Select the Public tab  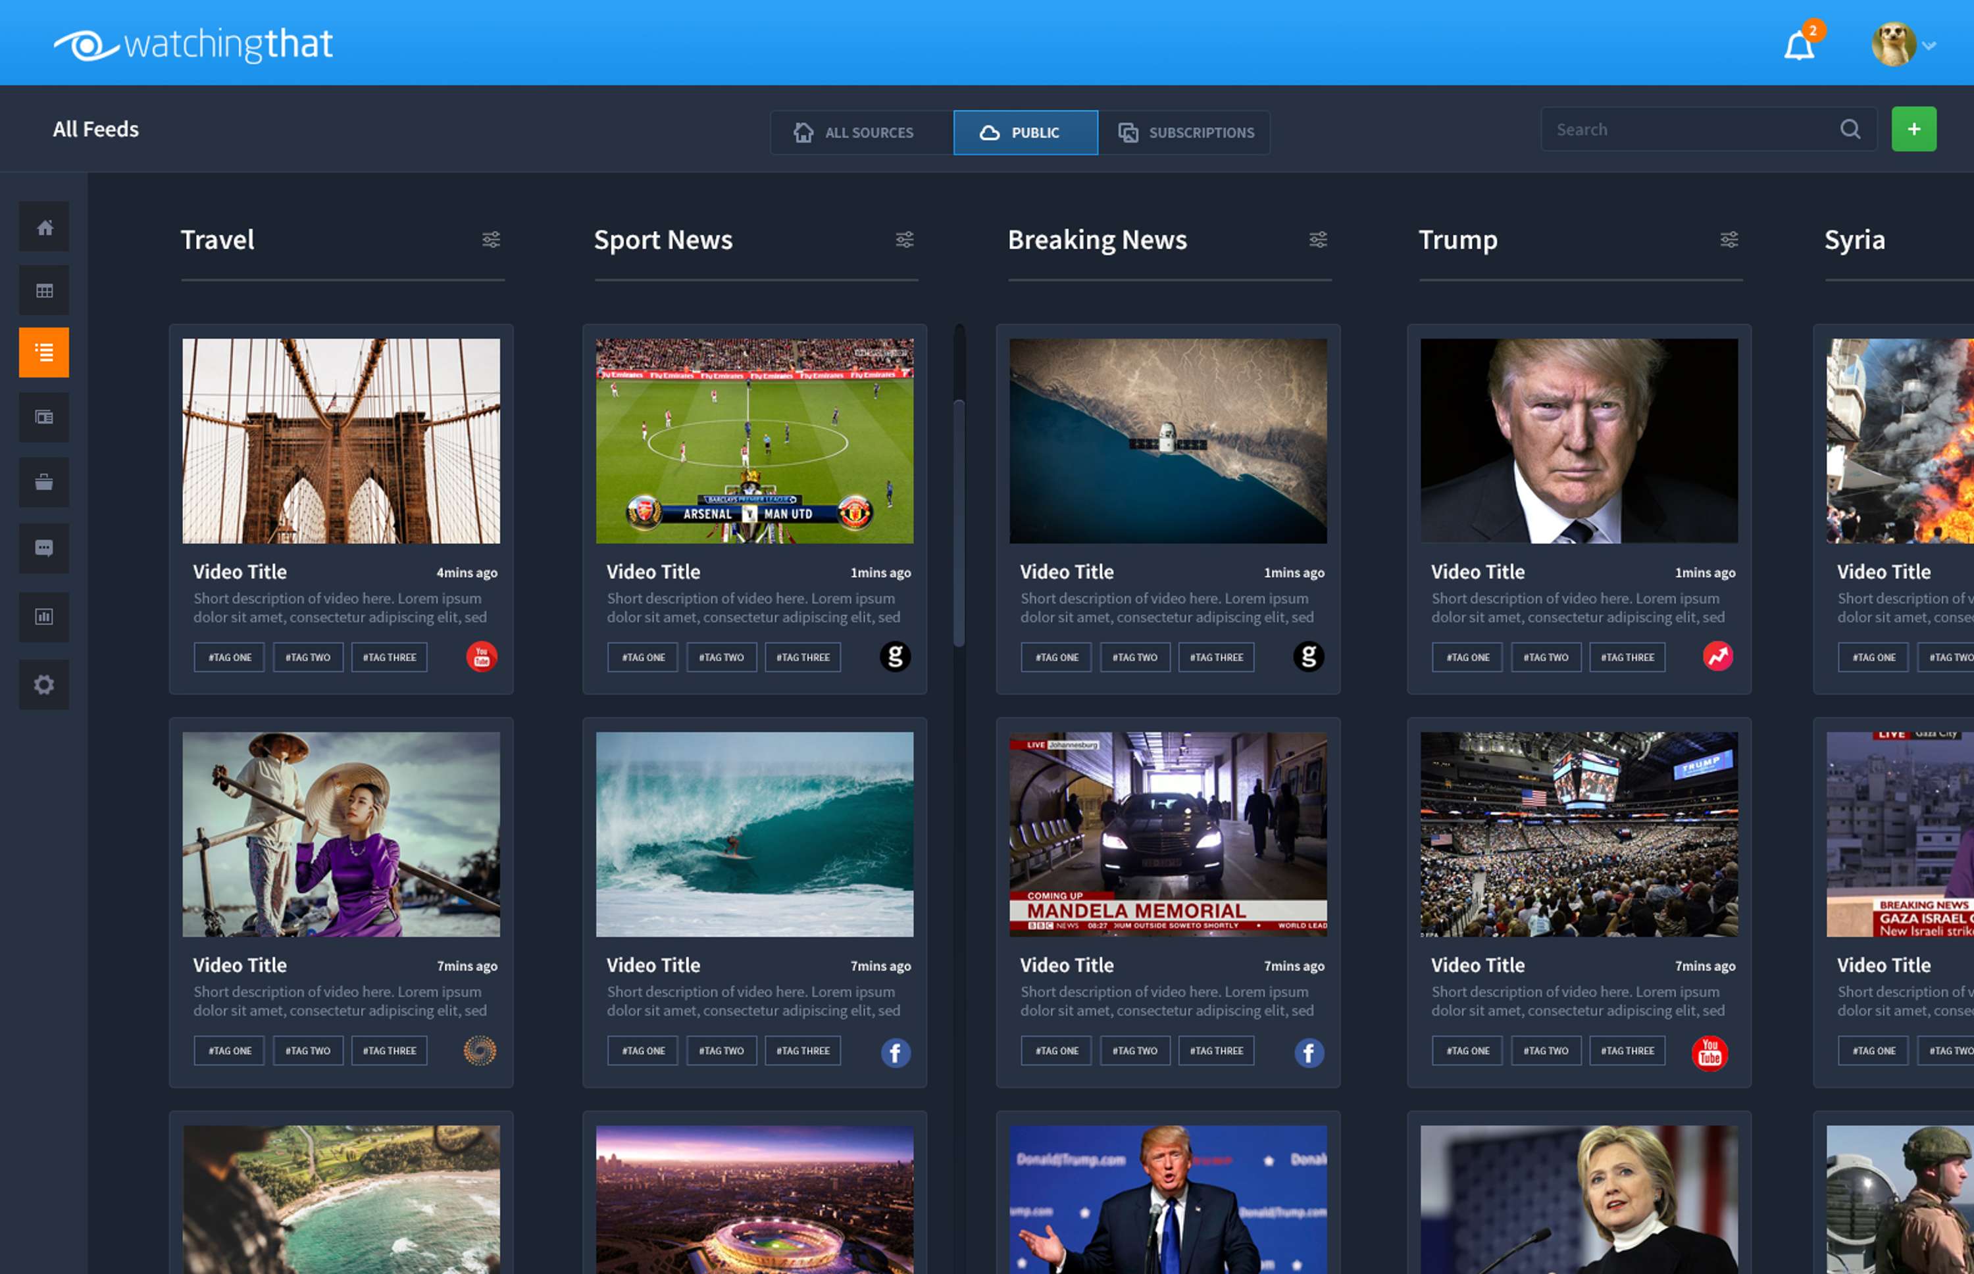pos(1025,132)
